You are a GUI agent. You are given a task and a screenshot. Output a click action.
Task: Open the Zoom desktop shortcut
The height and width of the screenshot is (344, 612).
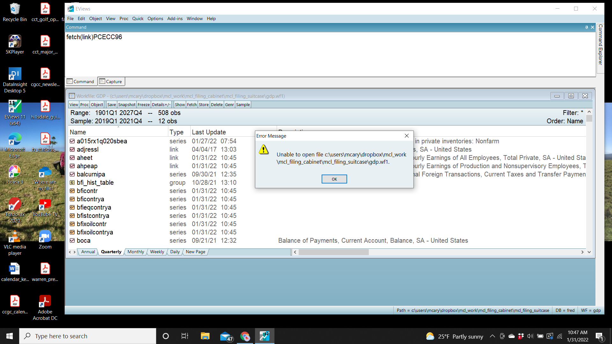[x=45, y=240]
